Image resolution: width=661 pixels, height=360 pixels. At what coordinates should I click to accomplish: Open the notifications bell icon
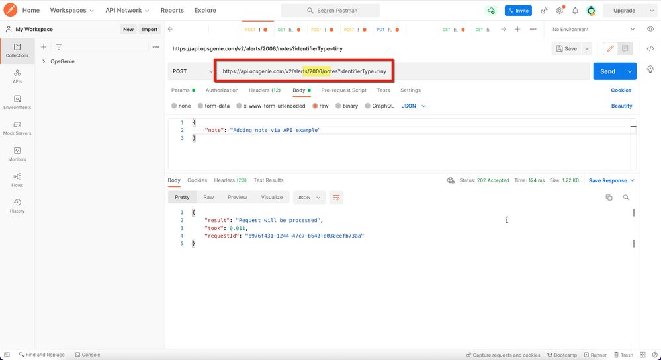(x=575, y=11)
